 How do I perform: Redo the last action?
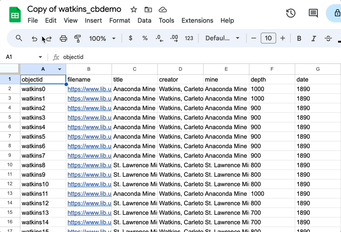coord(49,39)
